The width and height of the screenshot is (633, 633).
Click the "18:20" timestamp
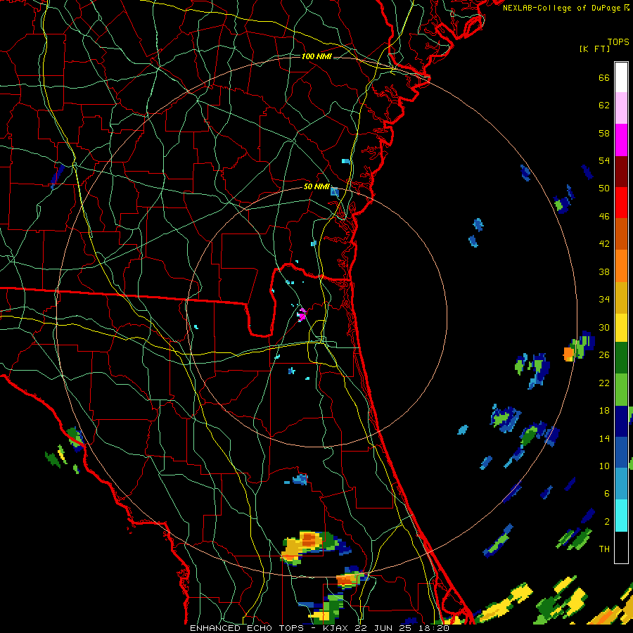pos(433,628)
